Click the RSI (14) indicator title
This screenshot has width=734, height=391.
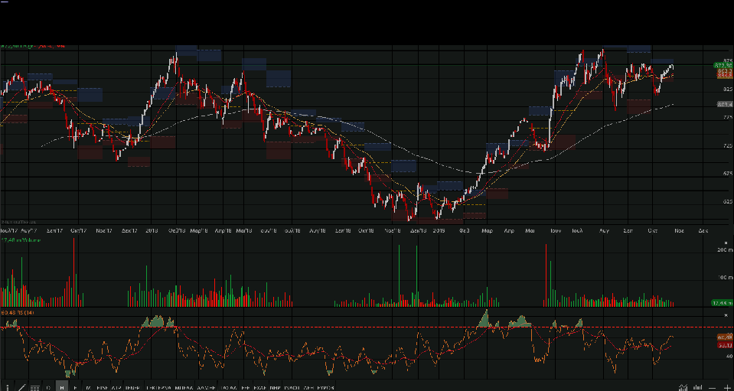point(19,312)
